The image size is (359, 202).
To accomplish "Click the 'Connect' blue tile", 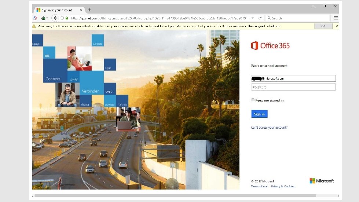I will click(x=55, y=70).
